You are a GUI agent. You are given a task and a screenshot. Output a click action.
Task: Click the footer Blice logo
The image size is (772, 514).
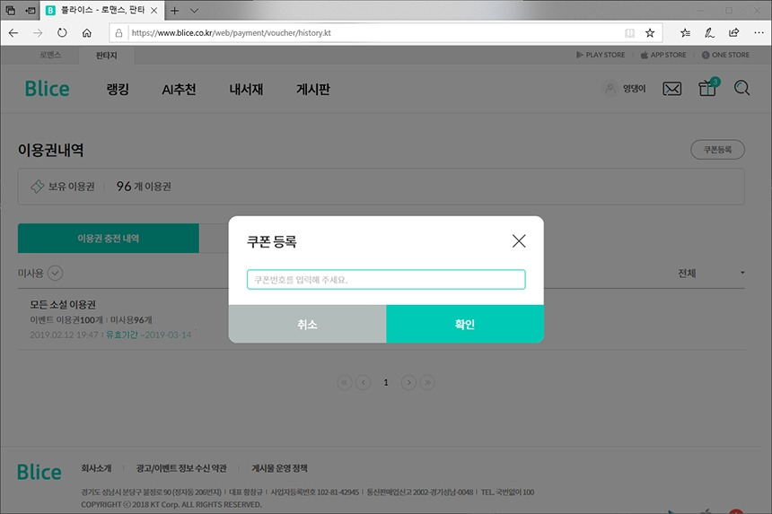(x=39, y=472)
